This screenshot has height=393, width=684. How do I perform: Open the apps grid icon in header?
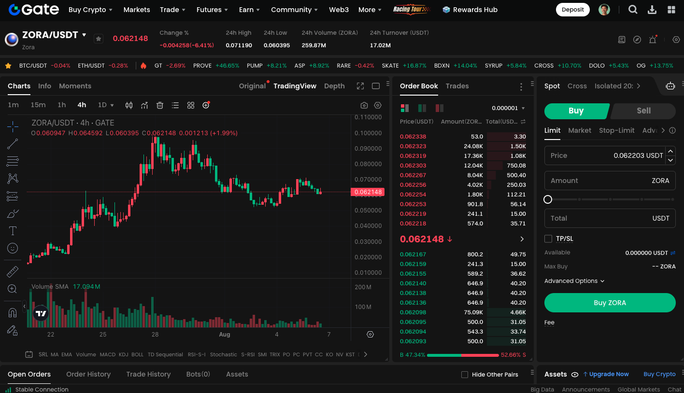tap(671, 10)
